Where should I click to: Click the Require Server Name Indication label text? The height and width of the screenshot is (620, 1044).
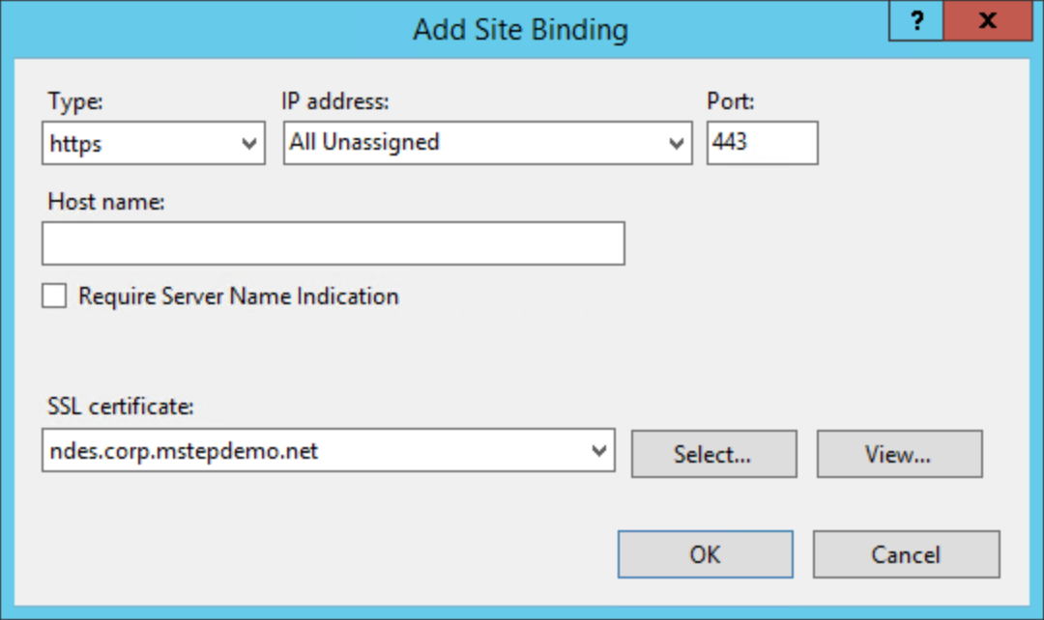[238, 296]
